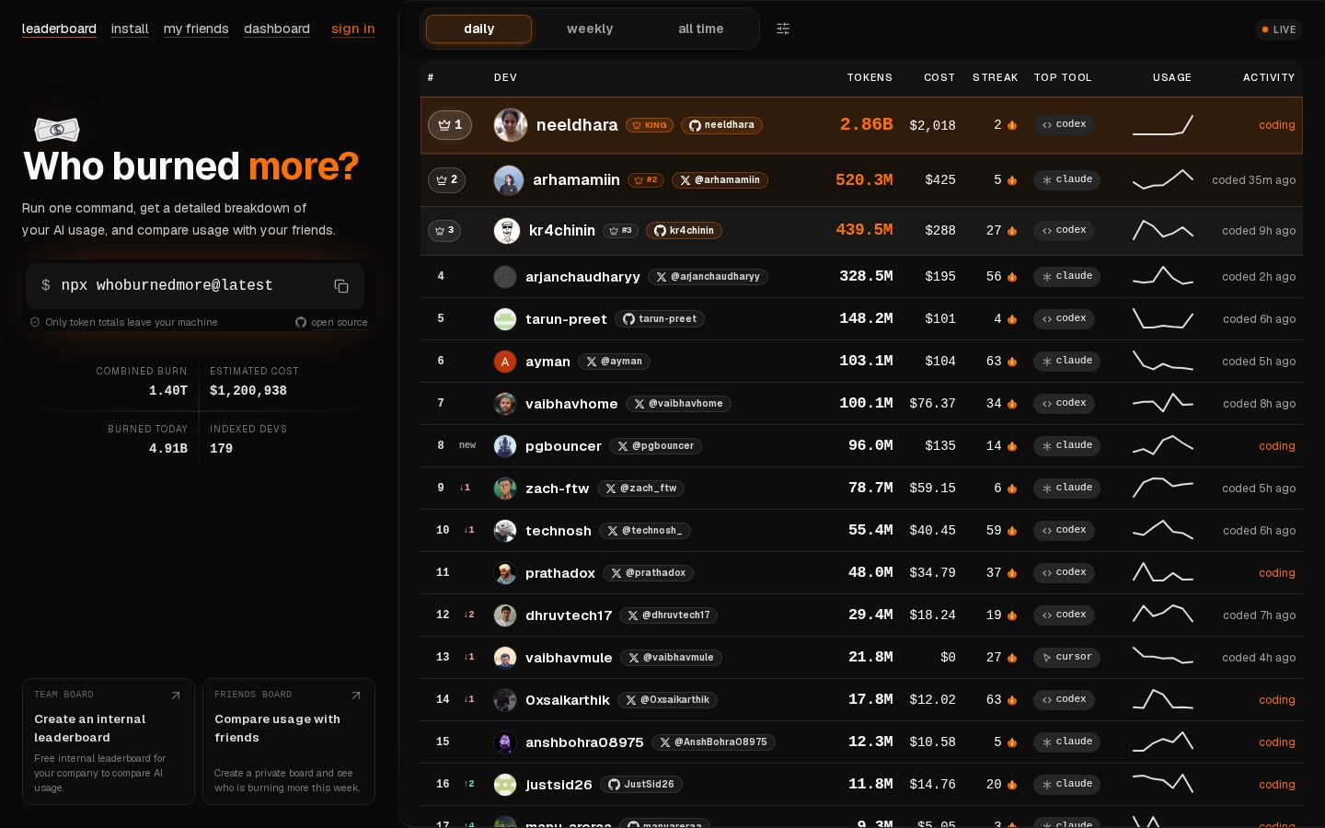The image size is (1325, 828).
Task: Select the technosh developer name
Action: 559,531
